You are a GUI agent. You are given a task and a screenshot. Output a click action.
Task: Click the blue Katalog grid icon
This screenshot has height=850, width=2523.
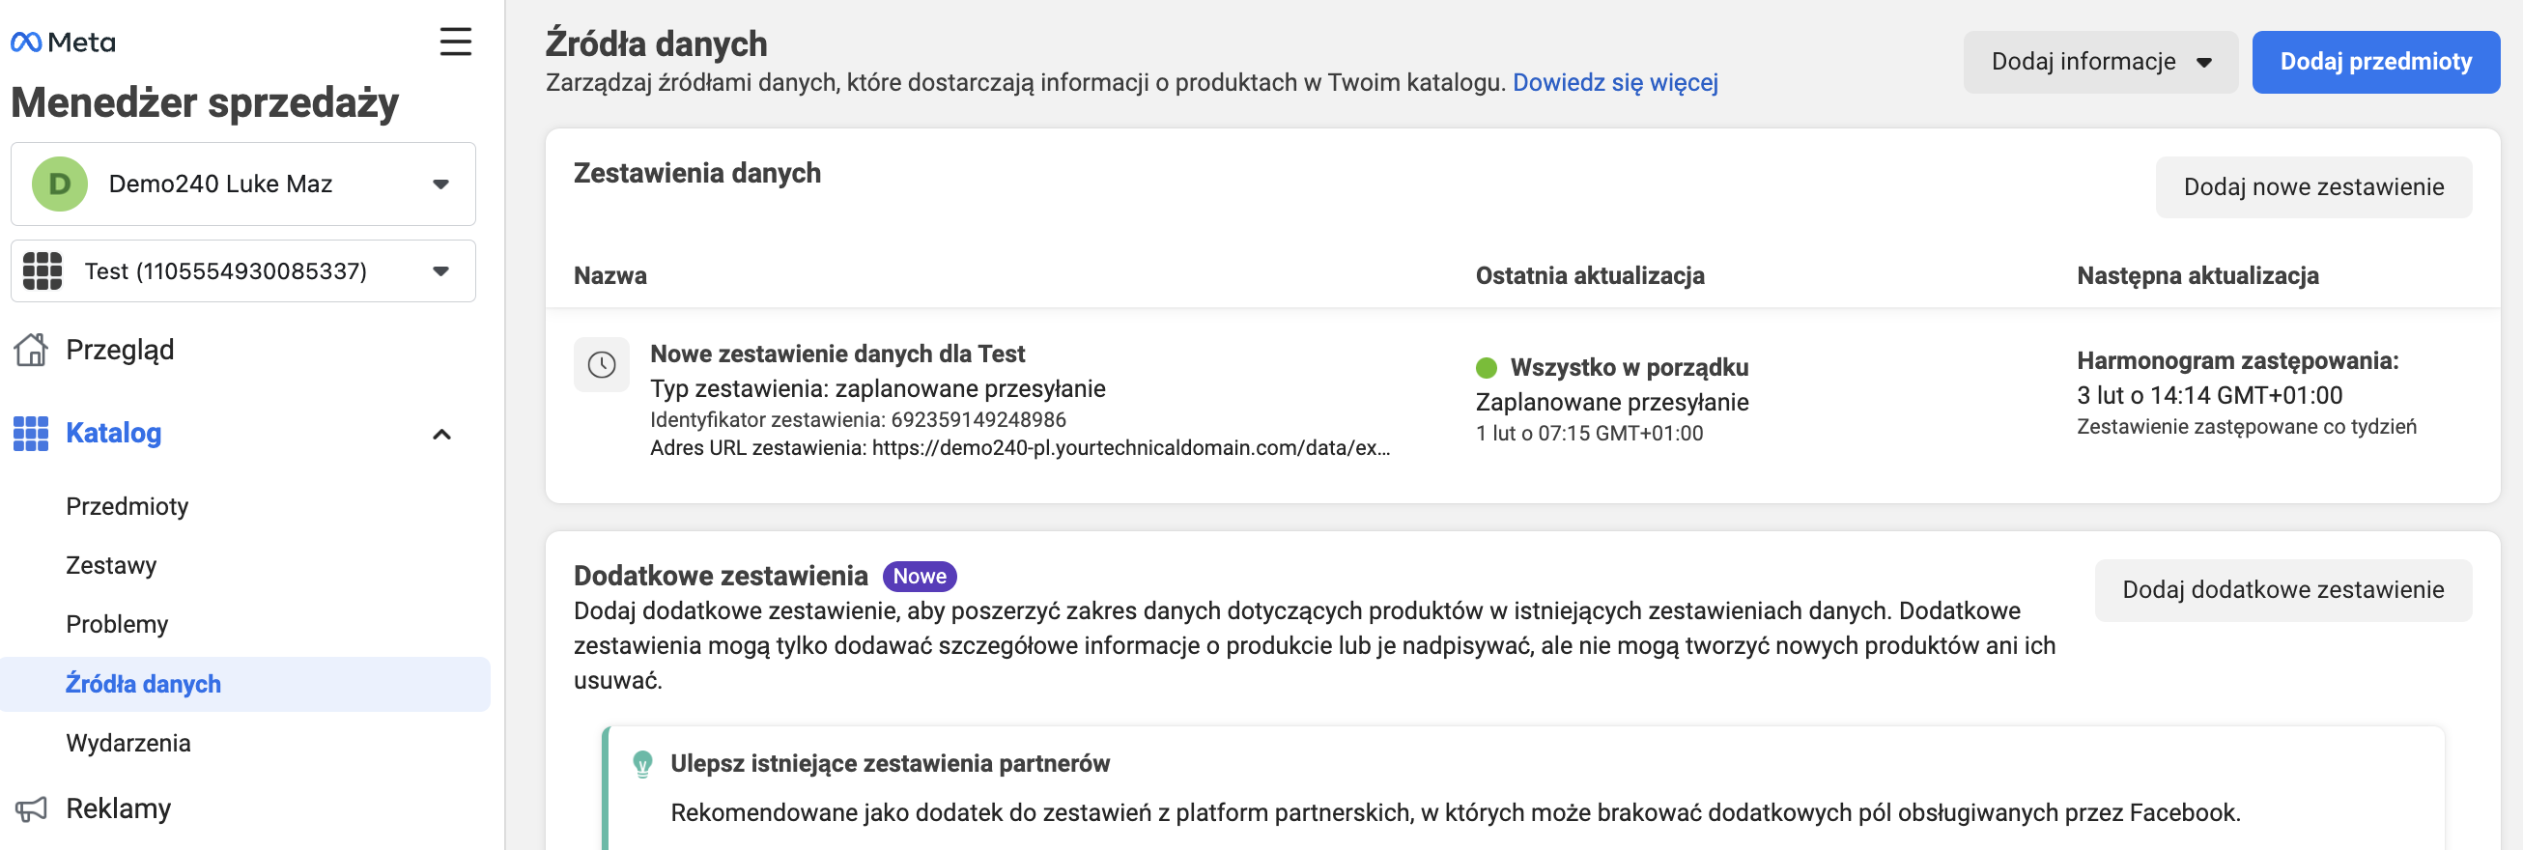coord(30,434)
